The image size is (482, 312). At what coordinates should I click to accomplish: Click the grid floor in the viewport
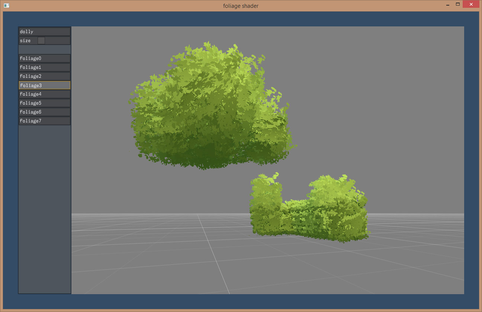click(x=186, y=260)
